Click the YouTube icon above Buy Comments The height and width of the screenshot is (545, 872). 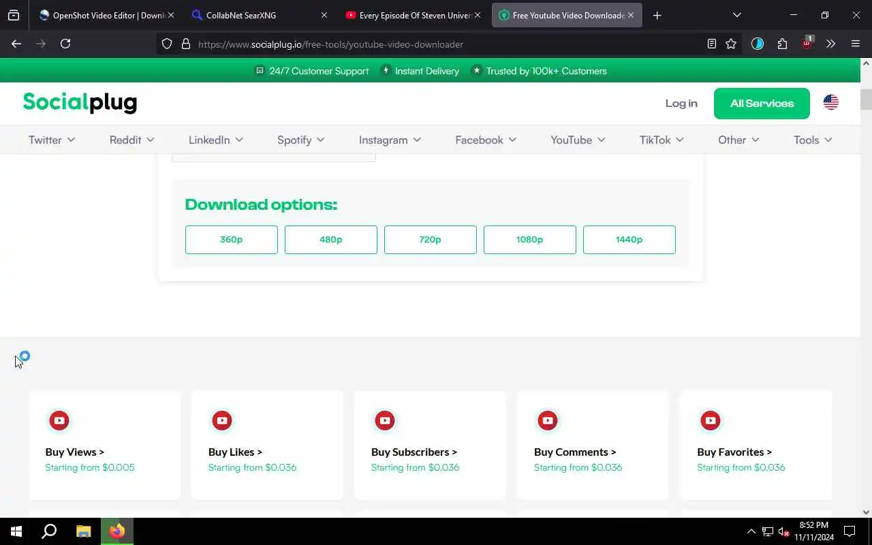coord(548,420)
